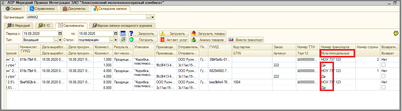Click the Отправитель column header
Viewport: 402px width, 111px height.
[x=188, y=47]
